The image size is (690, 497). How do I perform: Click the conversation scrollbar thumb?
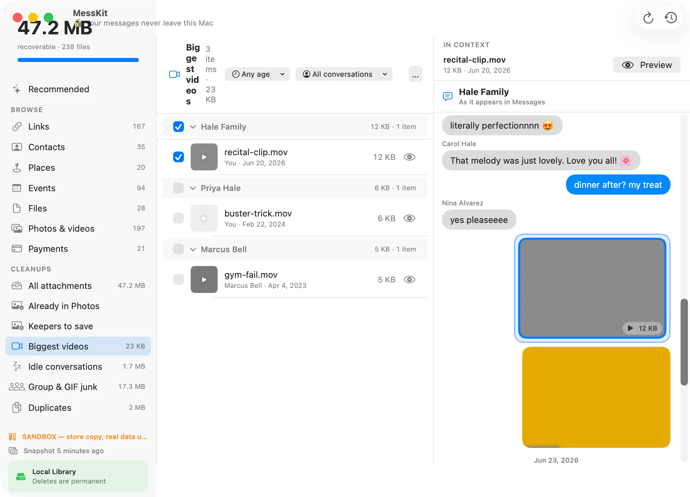(x=684, y=342)
